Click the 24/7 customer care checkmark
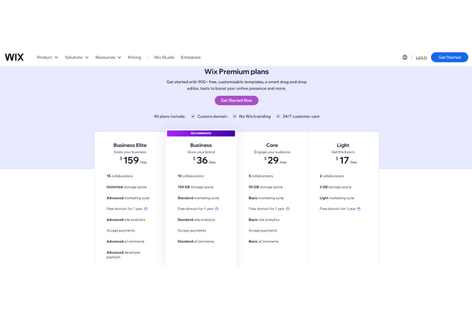The height and width of the screenshot is (315, 472). tap(278, 117)
